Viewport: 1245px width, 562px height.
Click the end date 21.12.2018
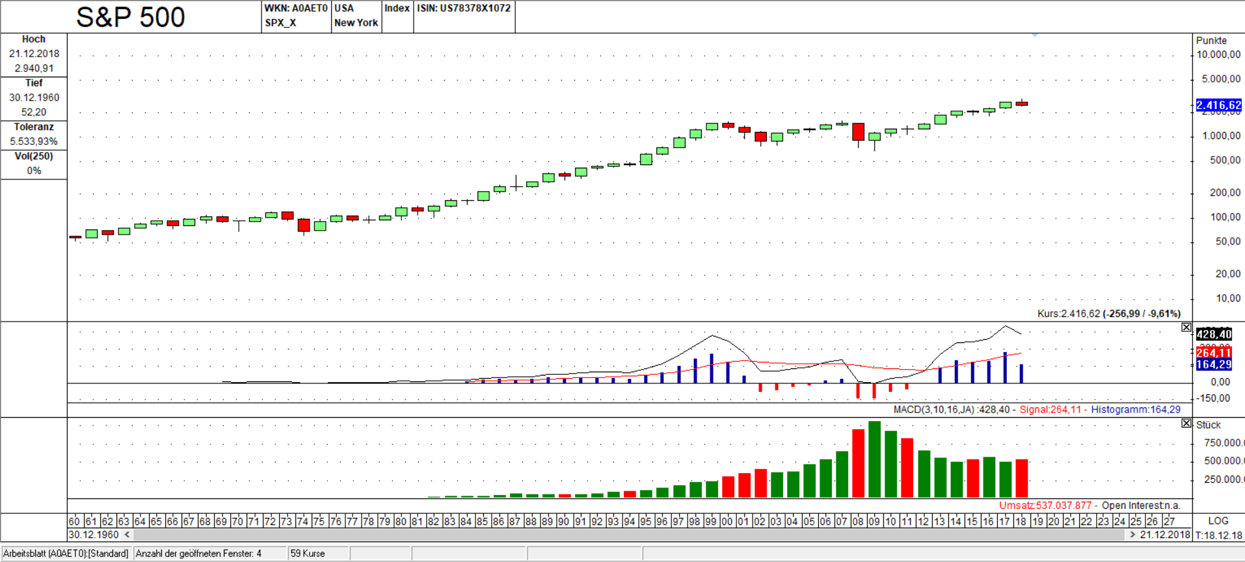(1165, 535)
